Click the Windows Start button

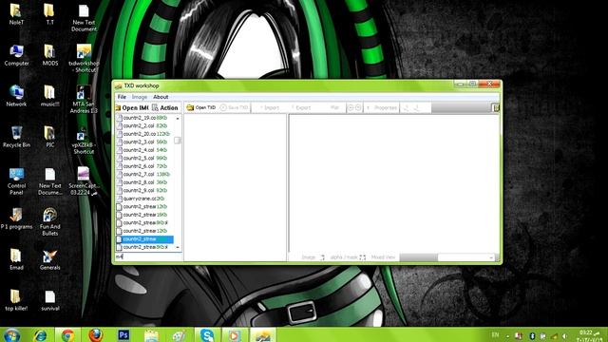[x=11, y=335]
